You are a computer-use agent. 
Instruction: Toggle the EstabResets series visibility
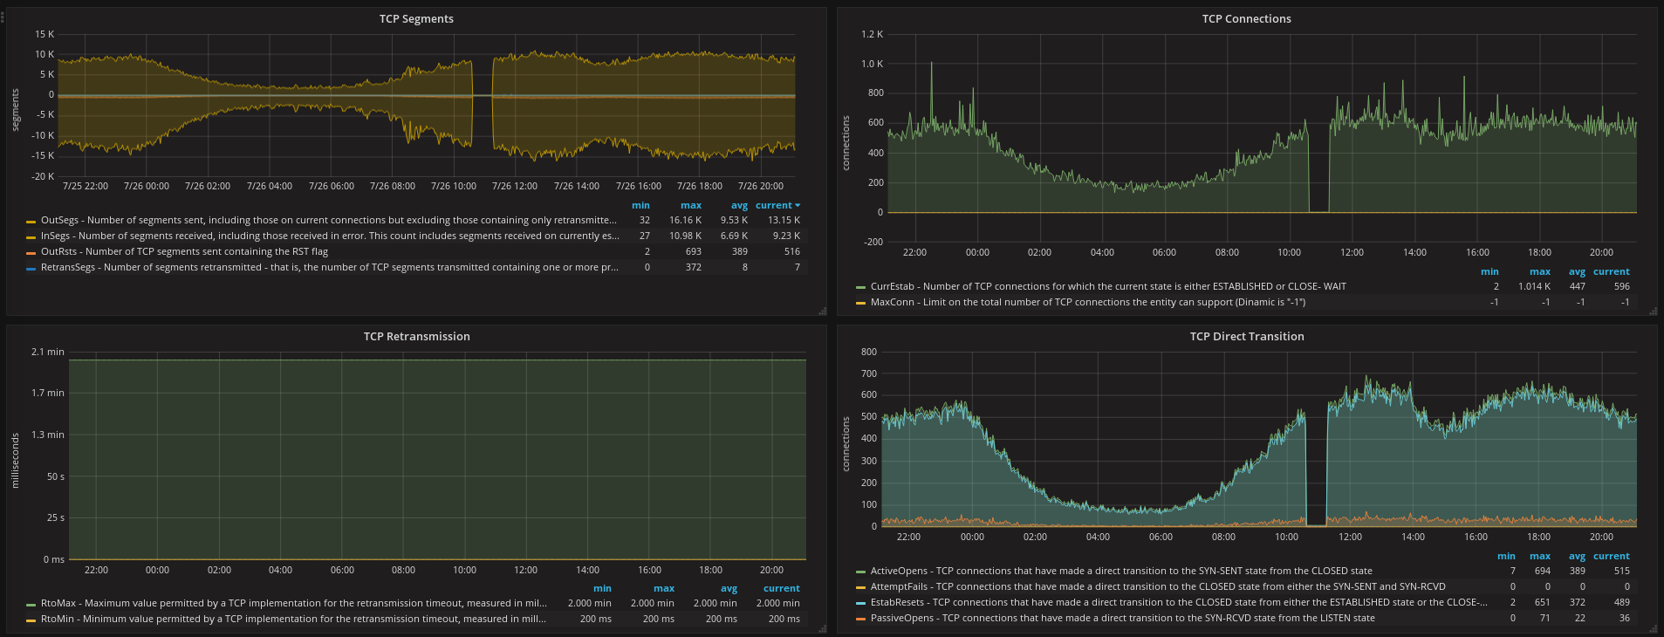pos(1179,602)
